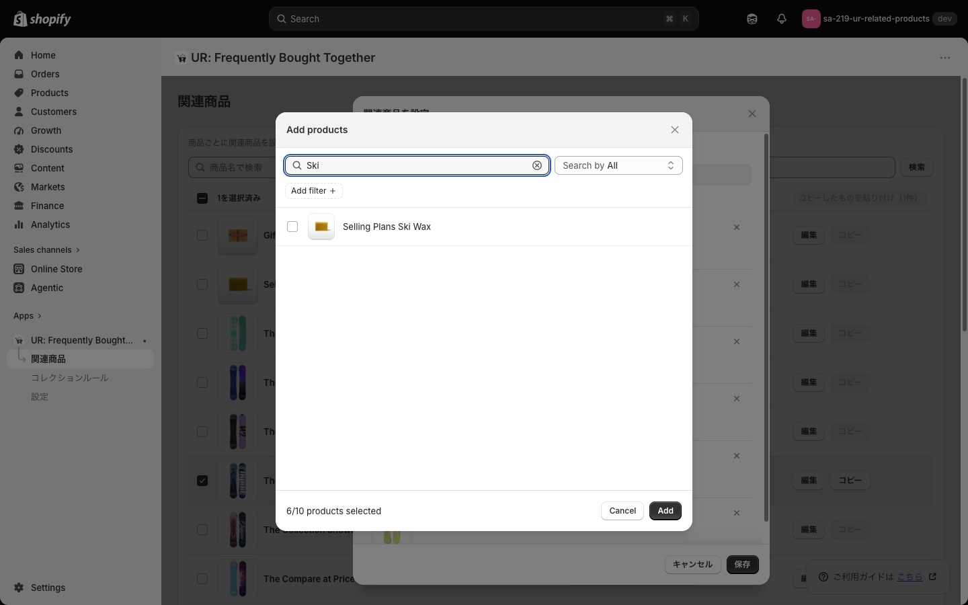
Task: Open コレクションルール page
Action: (70, 378)
